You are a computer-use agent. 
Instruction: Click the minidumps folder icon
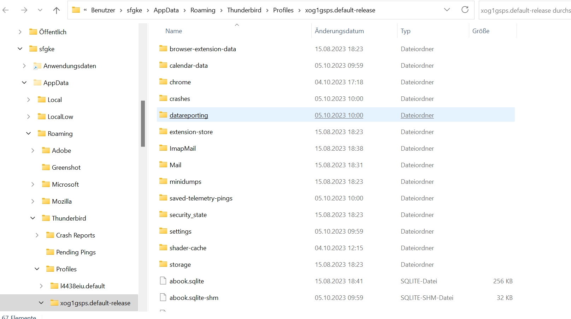coord(163,181)
